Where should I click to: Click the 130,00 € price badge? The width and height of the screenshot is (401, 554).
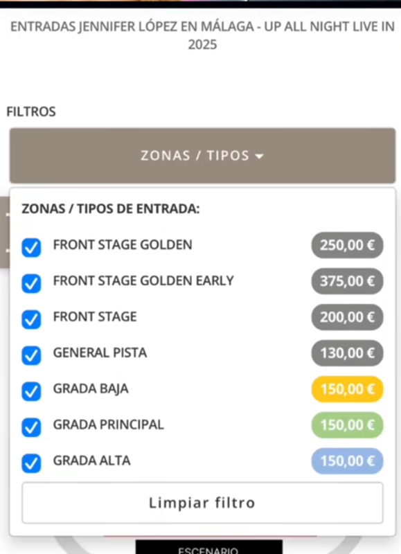[347, 353]
